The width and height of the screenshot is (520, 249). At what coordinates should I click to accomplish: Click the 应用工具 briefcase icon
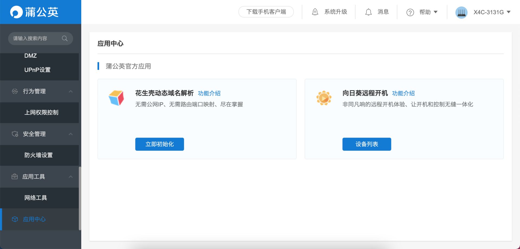15,176
